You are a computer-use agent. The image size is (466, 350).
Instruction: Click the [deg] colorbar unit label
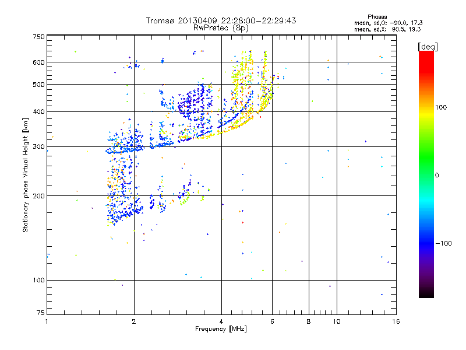point(428,47)
